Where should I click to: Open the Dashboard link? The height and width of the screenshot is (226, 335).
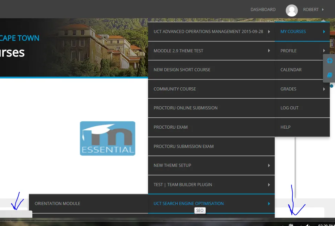[263, 10]
